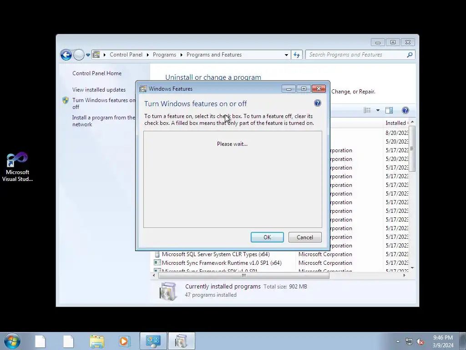Viewport: 466px width, 350px height.
Task: Show hidden tray icons arrow
Action: click(x=398, y=341)
